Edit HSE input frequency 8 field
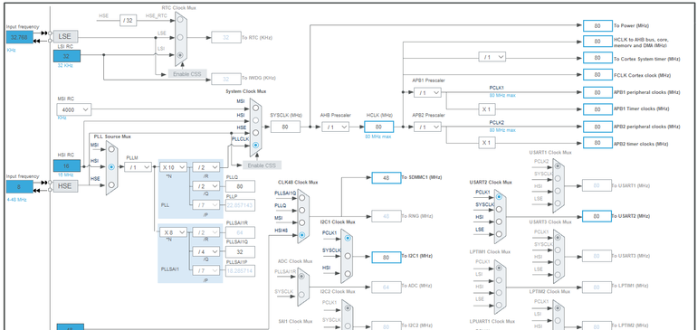This screenshot has height=330, width=697. (x=20, y=187)
